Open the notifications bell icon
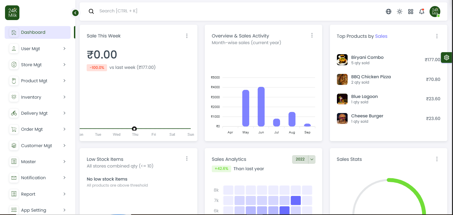Image resolution: width=453 pixels, height=215 pixels. (422, 11)
